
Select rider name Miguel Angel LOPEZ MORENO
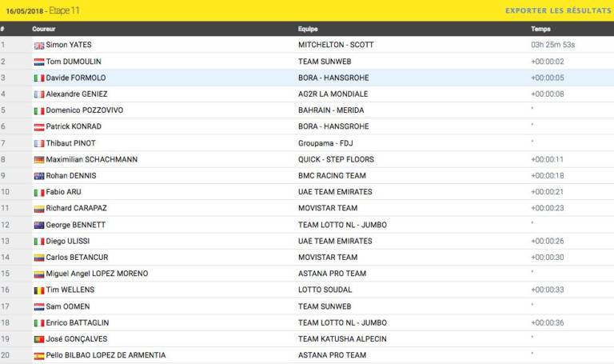[97, 274]
